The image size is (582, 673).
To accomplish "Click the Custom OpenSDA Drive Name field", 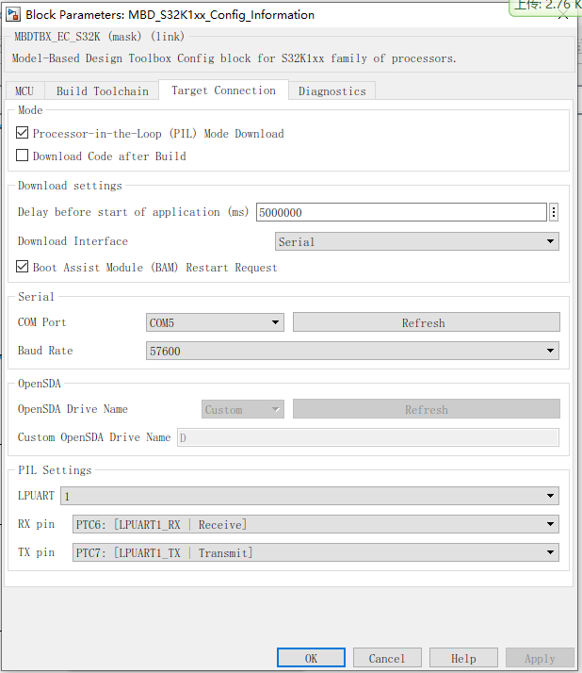I will tap(368, 437).
